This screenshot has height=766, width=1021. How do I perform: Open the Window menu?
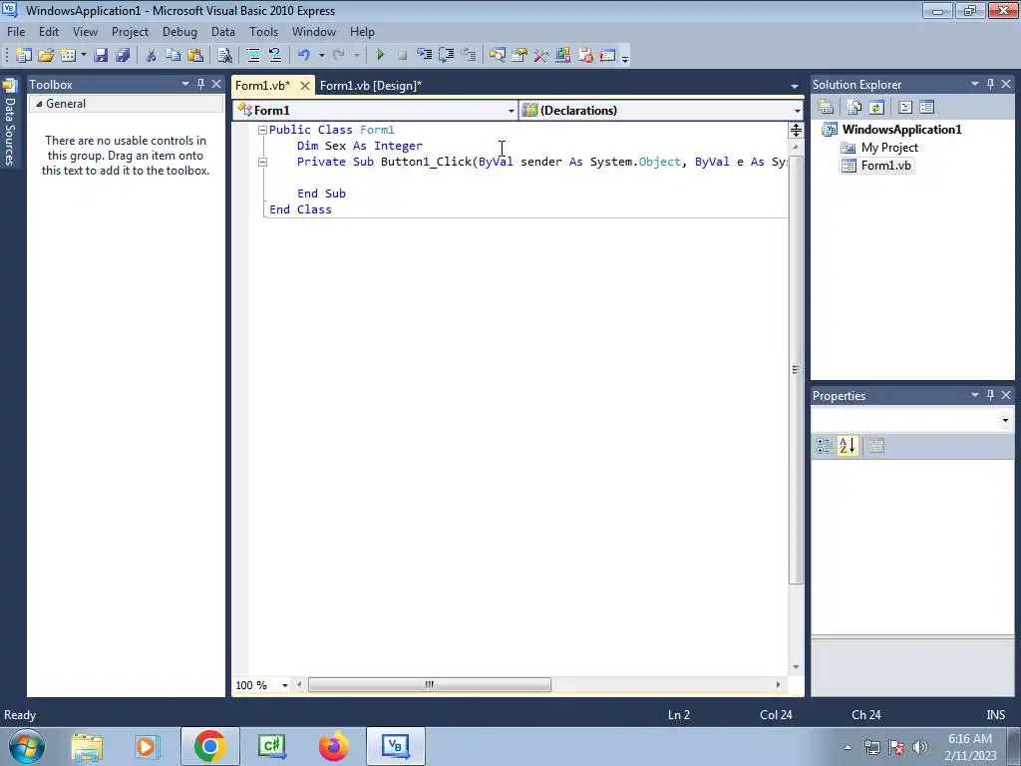[314, 32]
